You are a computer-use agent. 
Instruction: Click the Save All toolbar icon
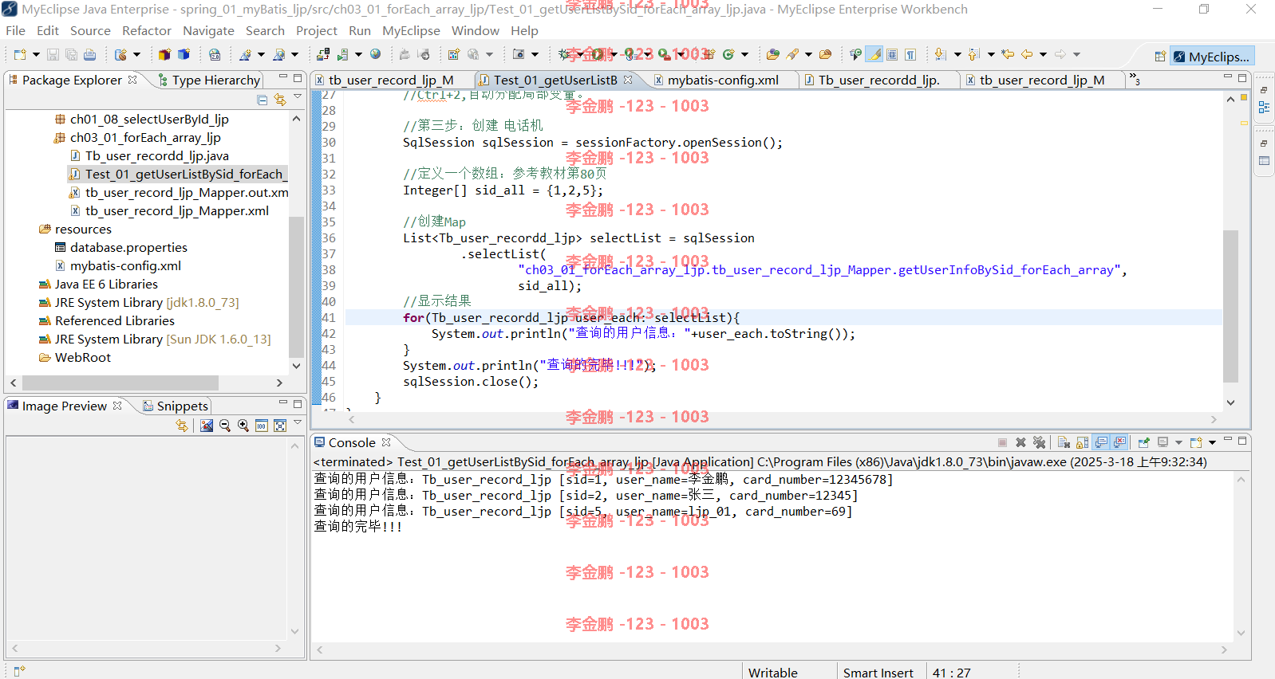coord(71,54)
